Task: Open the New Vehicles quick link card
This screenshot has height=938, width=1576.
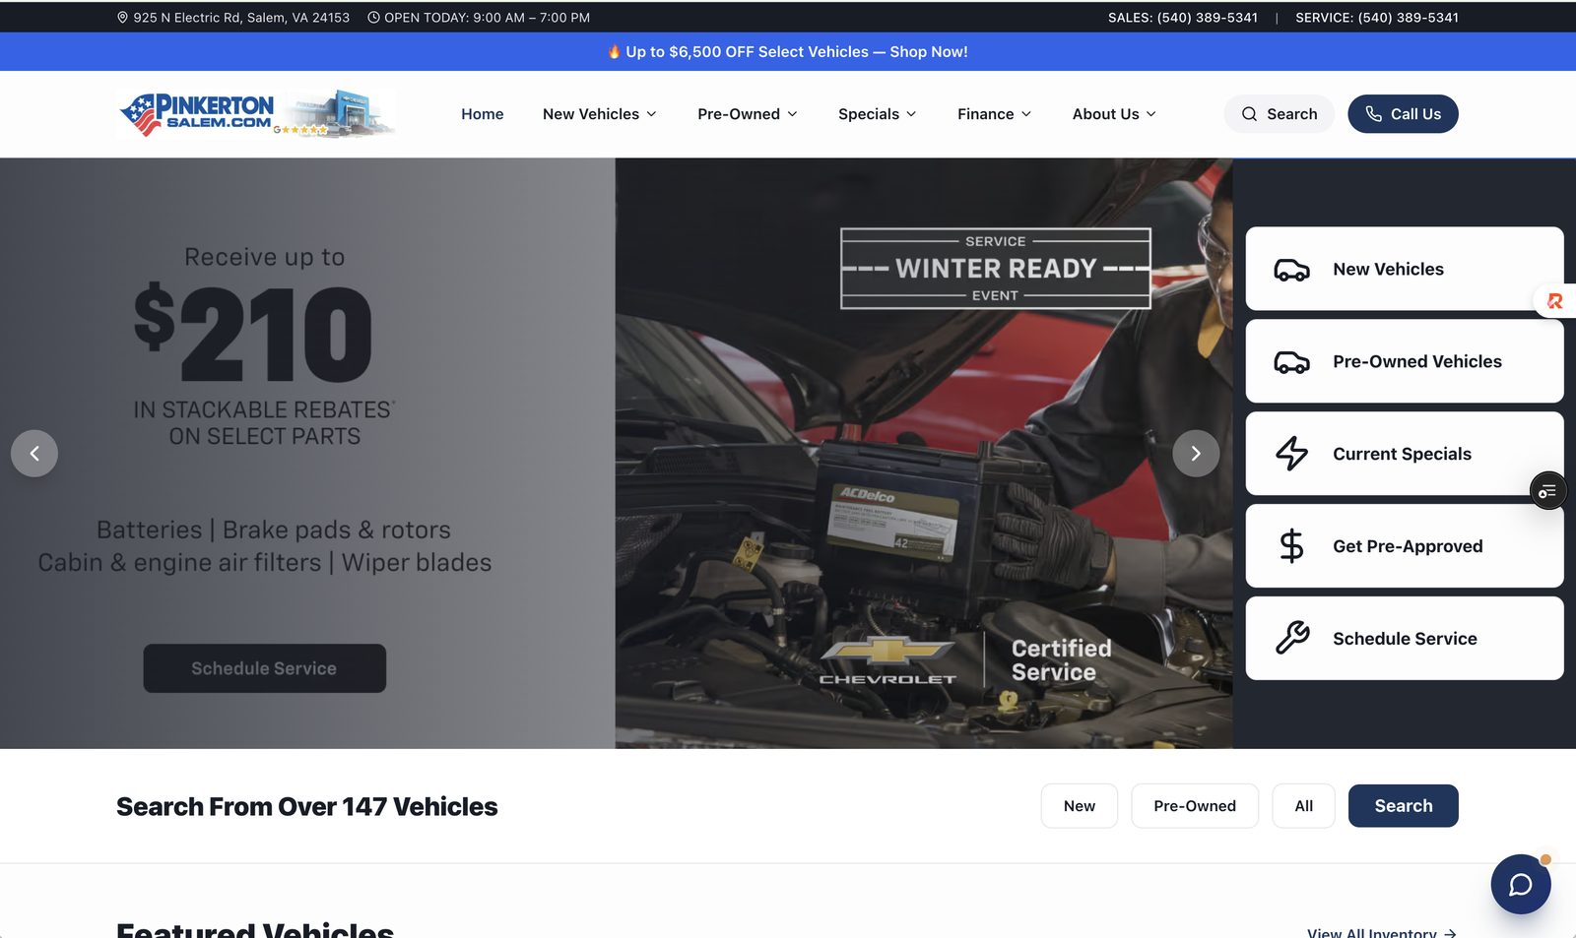Action: pos(1405,270)
